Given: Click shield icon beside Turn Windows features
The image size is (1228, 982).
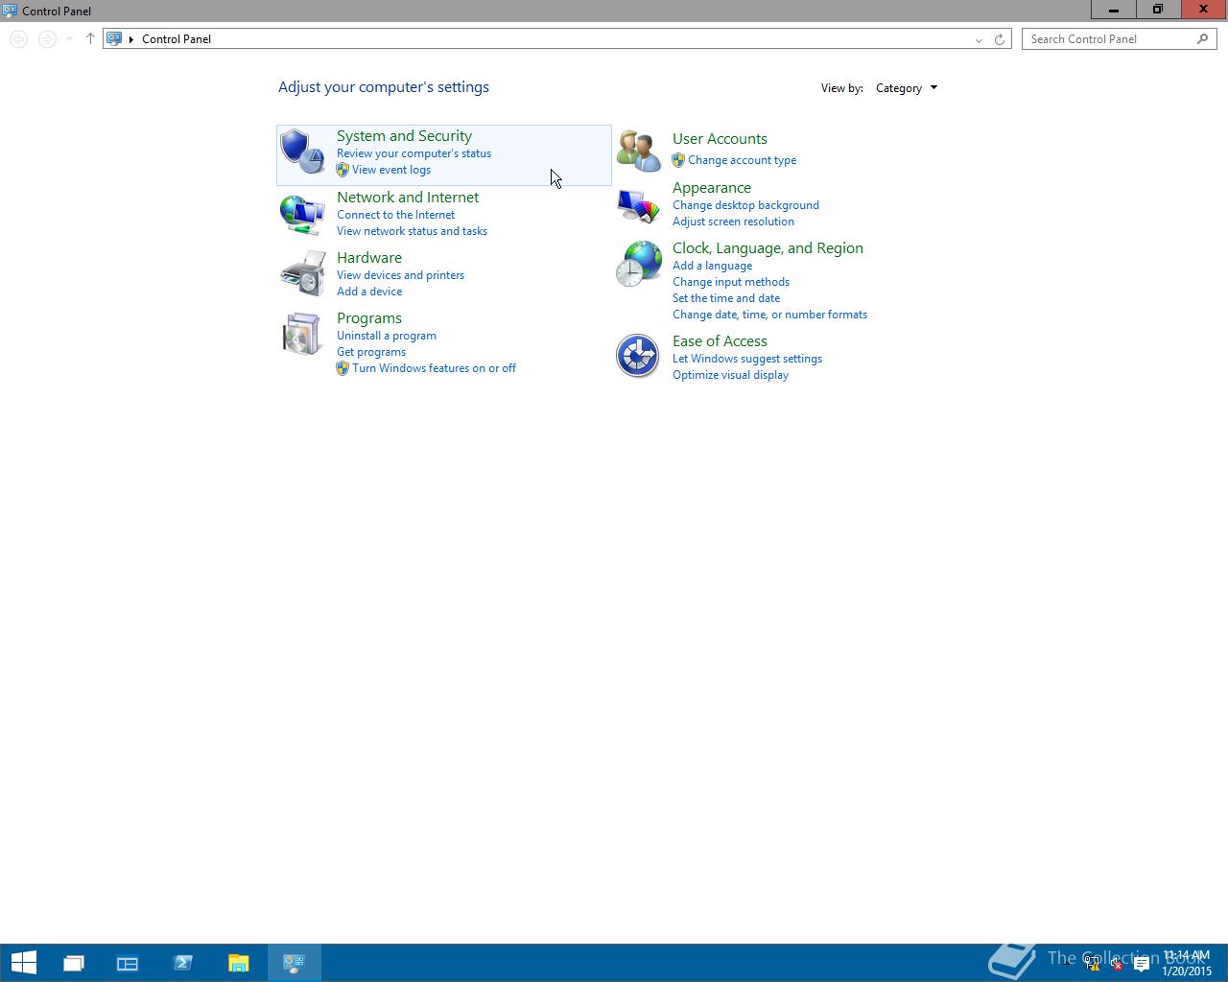Looking at the screenshot, I should pyautogui.click(x=342, y=368).
